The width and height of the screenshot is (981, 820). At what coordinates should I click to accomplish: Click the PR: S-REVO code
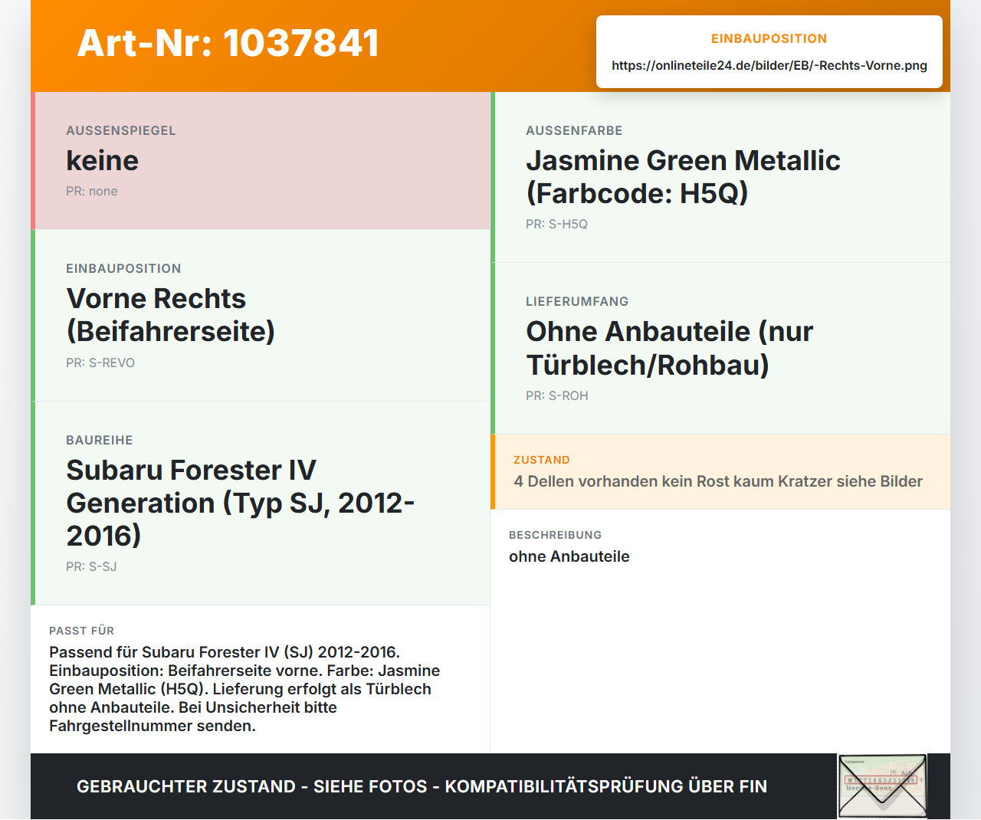click(100, 362)
